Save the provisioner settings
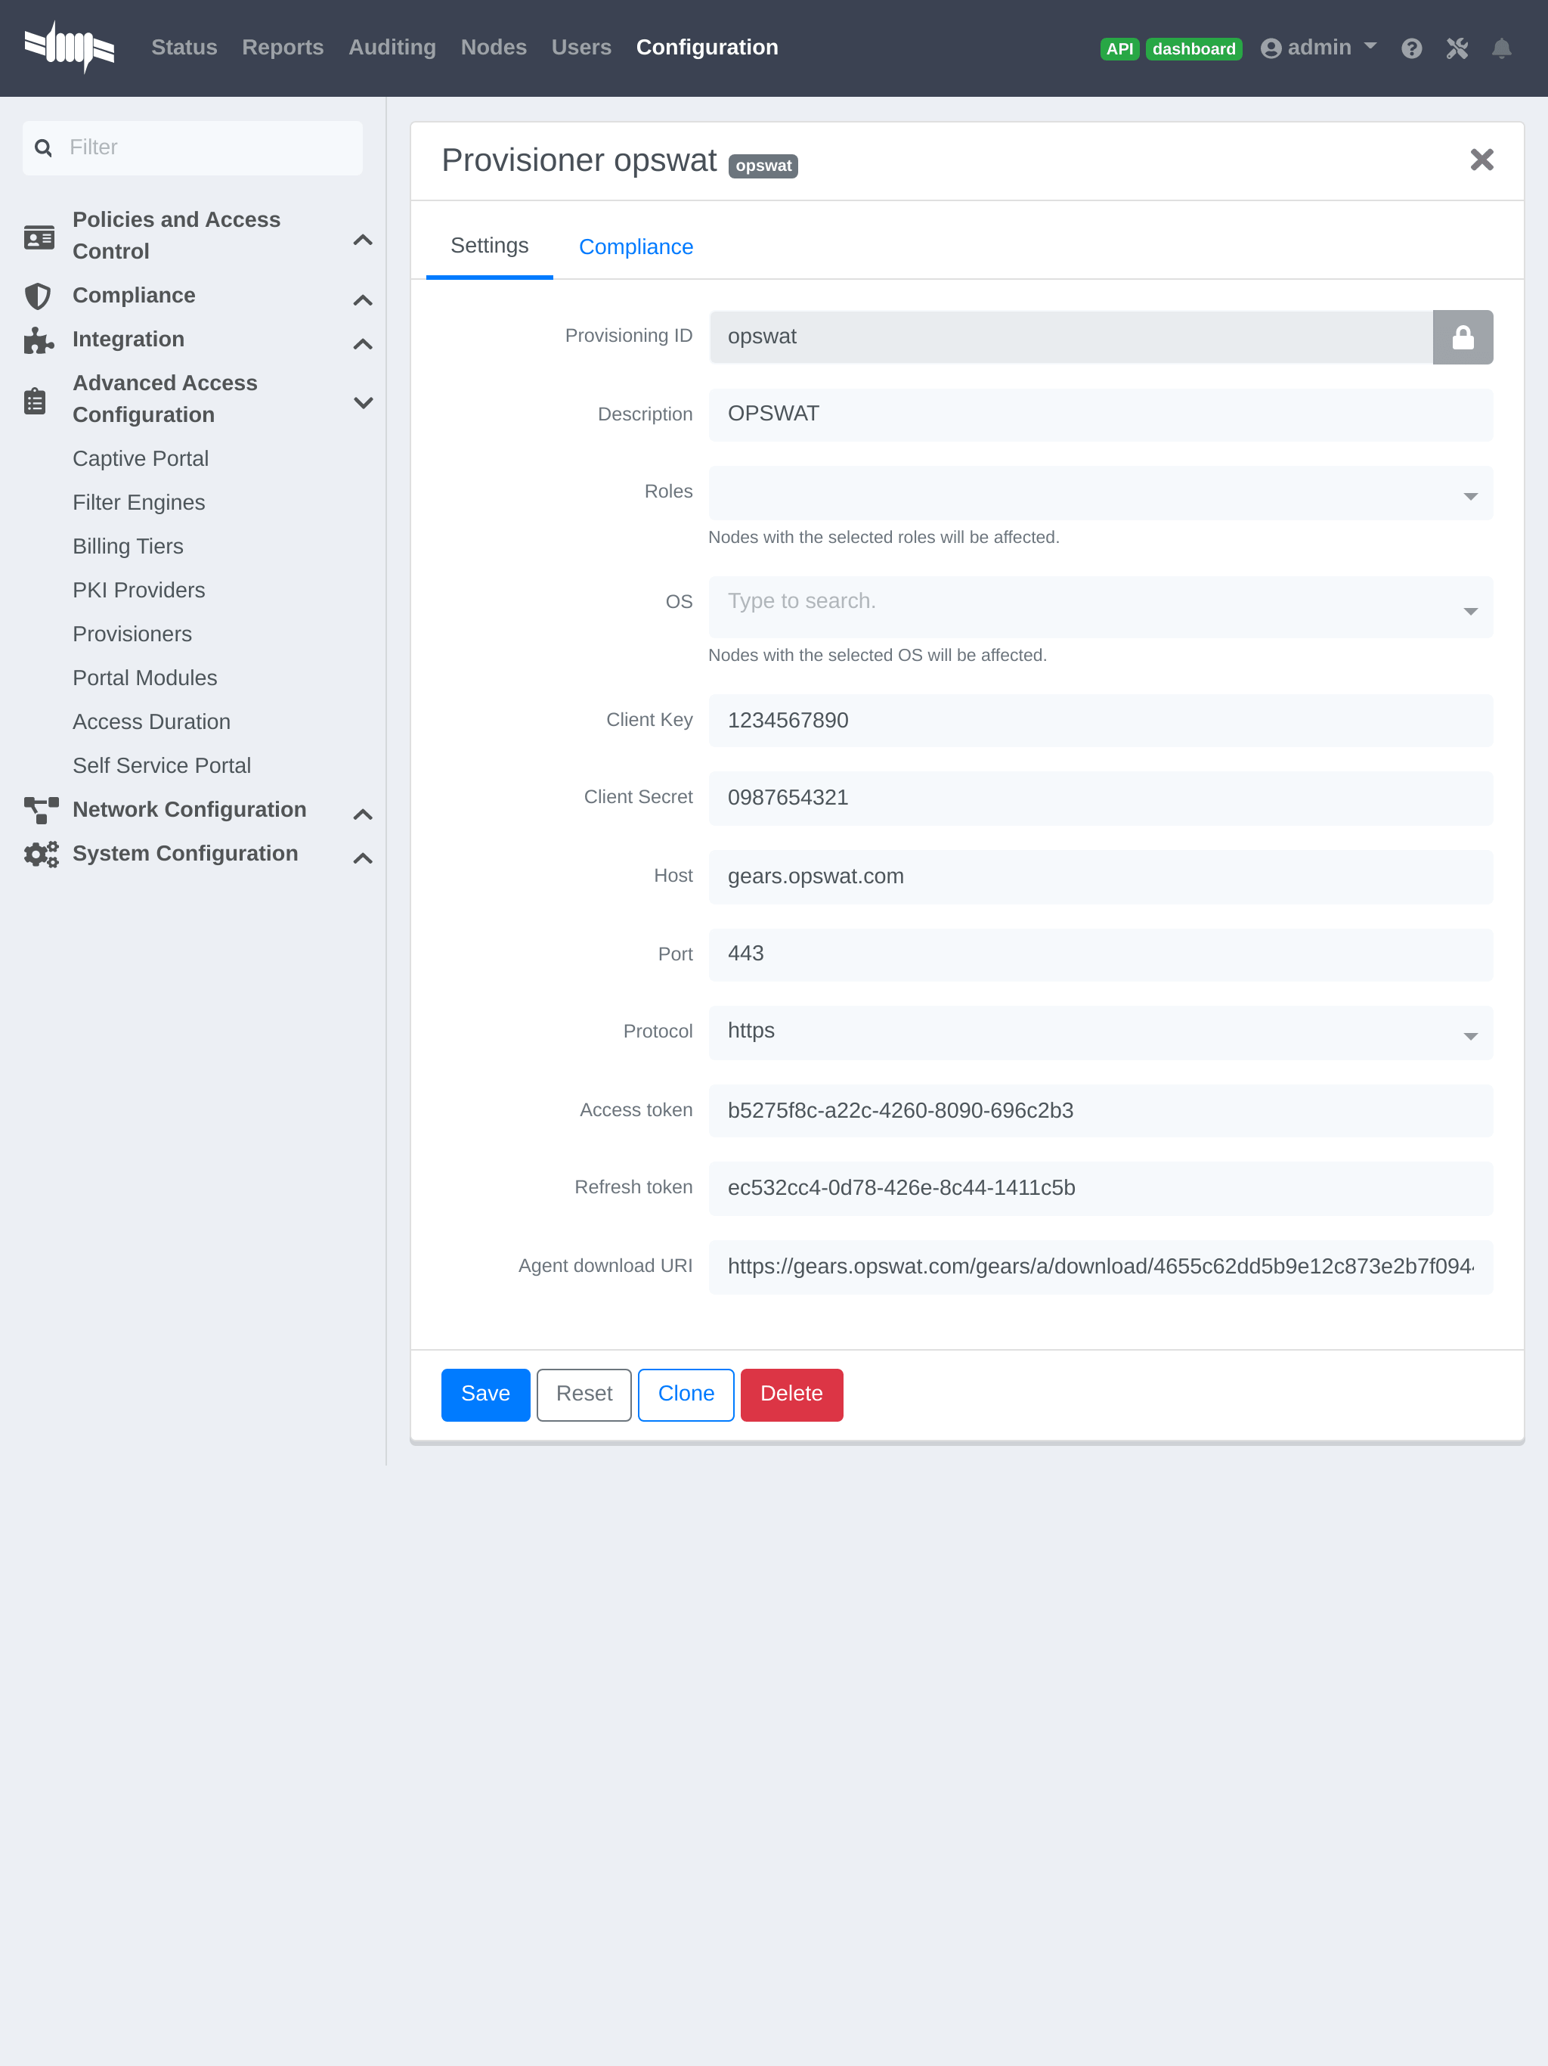The width and height of the screenshot is (1548, 2066). click(x=485, y=1394)
